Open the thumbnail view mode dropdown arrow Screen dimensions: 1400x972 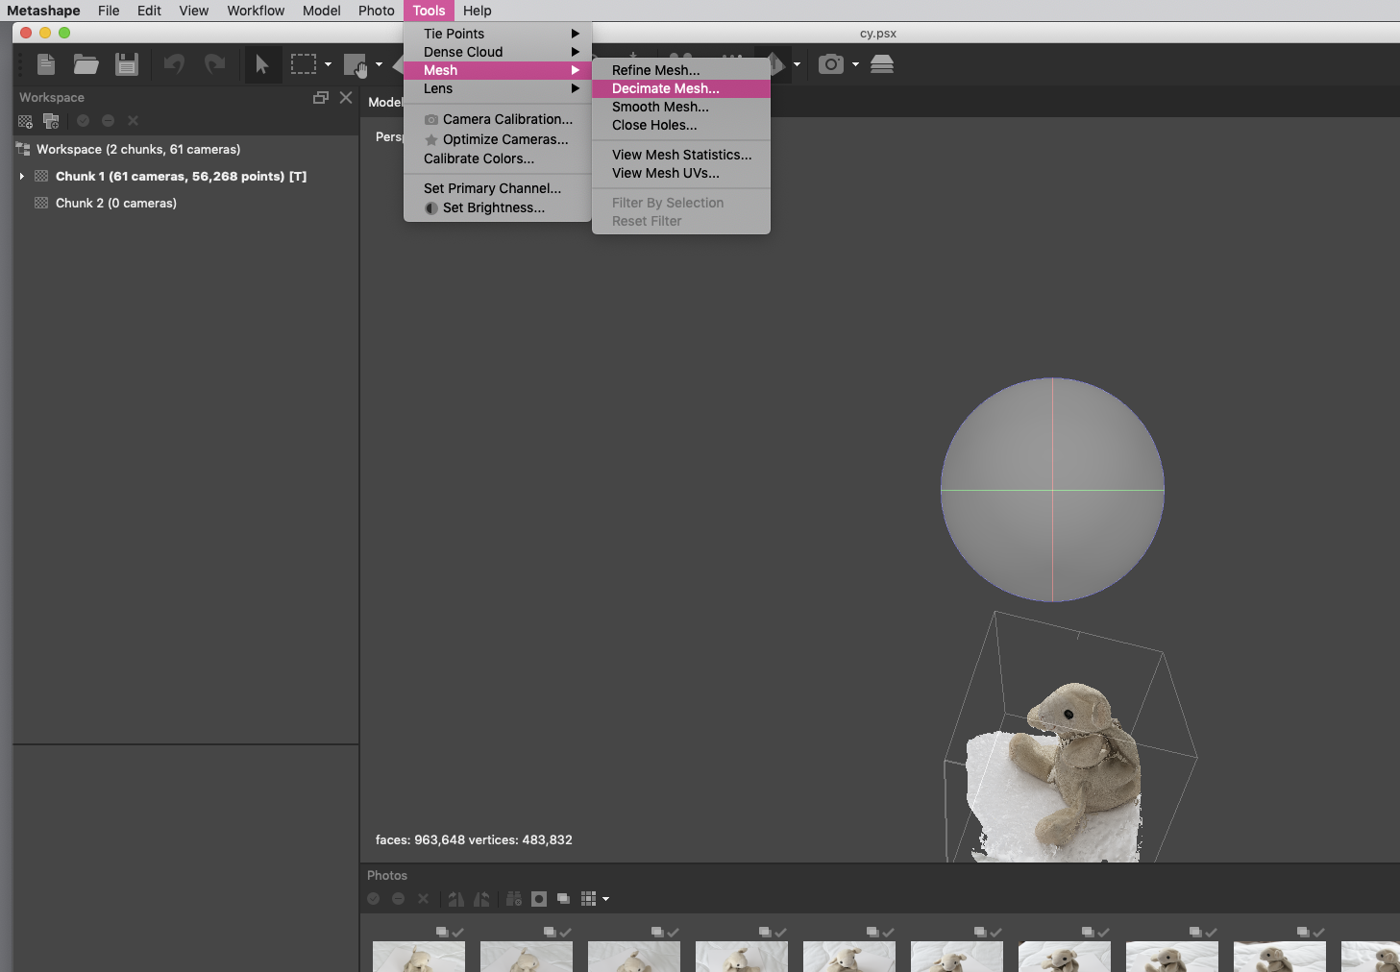coord(606,899)
